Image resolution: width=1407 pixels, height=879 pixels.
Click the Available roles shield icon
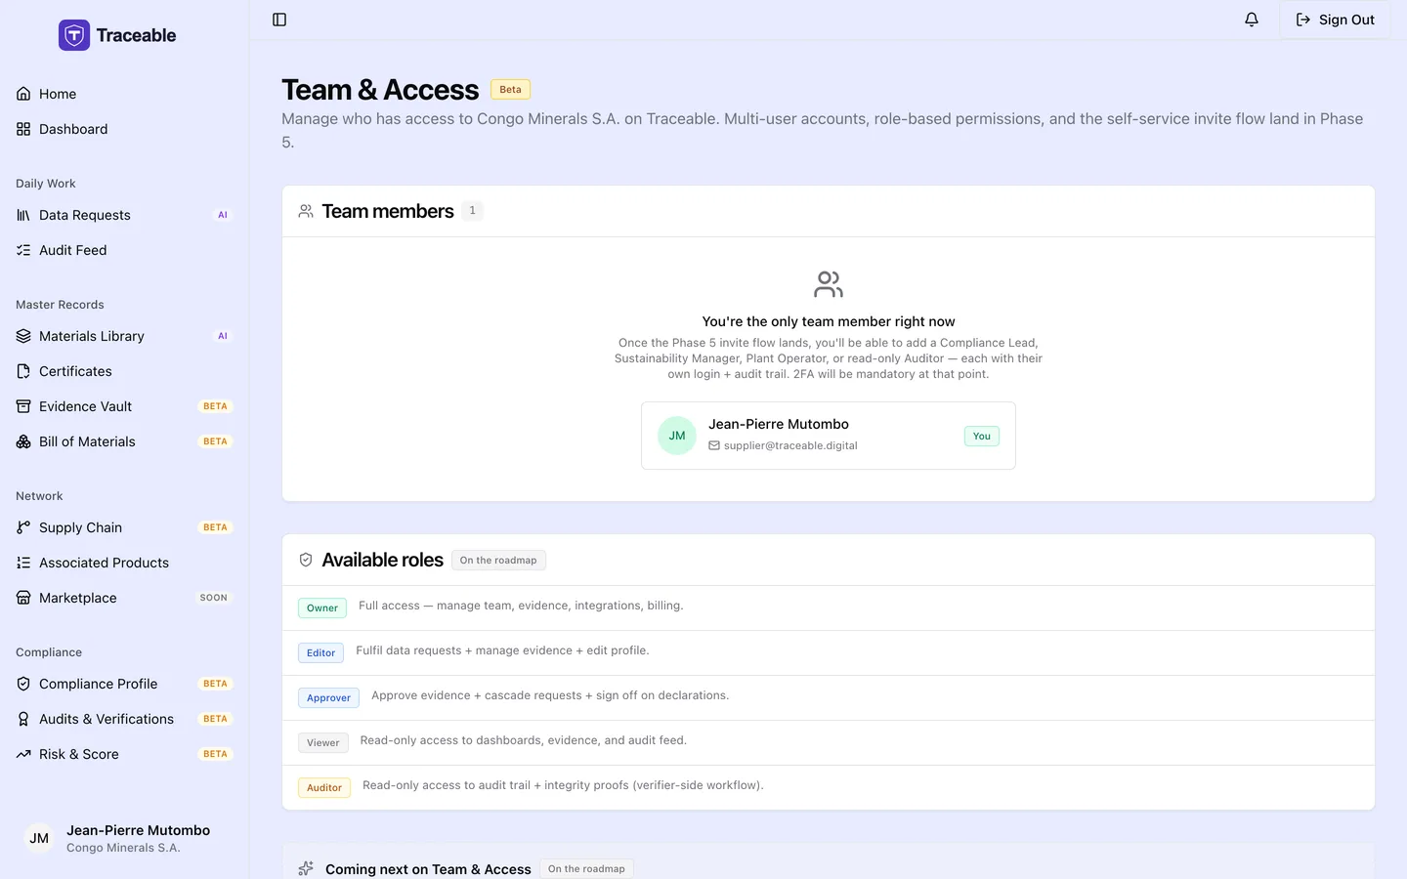coord(306,560)
